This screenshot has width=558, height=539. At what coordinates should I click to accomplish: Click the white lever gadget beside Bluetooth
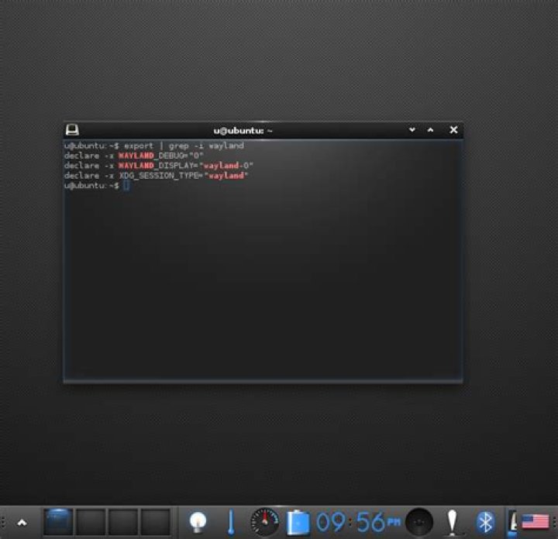click(x=453, y=522)
